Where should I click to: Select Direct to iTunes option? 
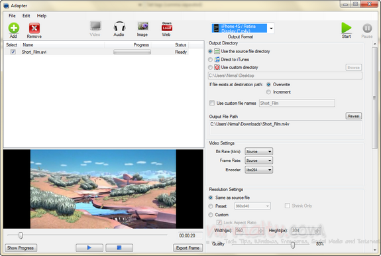210,59
